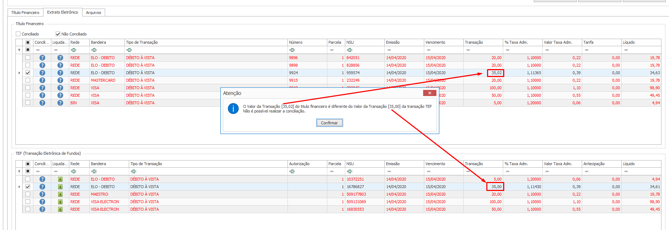Tick the checkbox for the BIN VISA row
Screen dimensions: 669x230
28,103
